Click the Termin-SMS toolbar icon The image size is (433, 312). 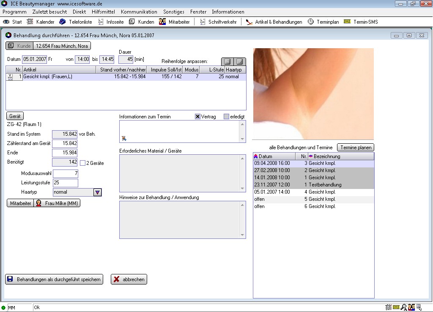coord(347,22)
